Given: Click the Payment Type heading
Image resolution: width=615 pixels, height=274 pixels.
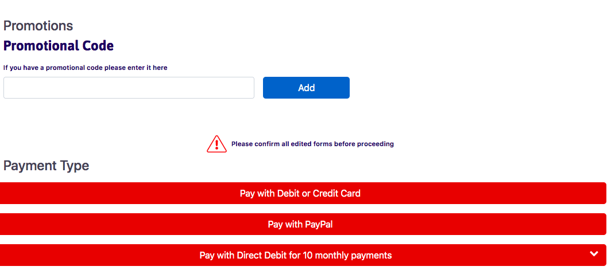Looking at the screenshot, I should pos(47,166).
